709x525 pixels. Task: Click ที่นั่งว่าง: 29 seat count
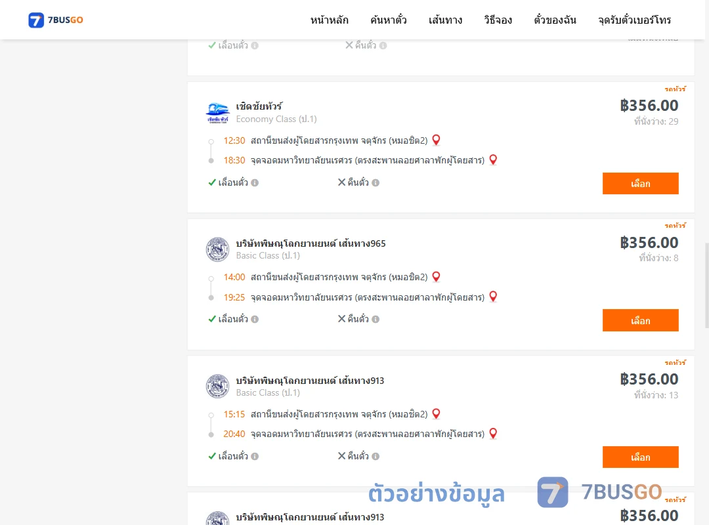pos(656,121)
